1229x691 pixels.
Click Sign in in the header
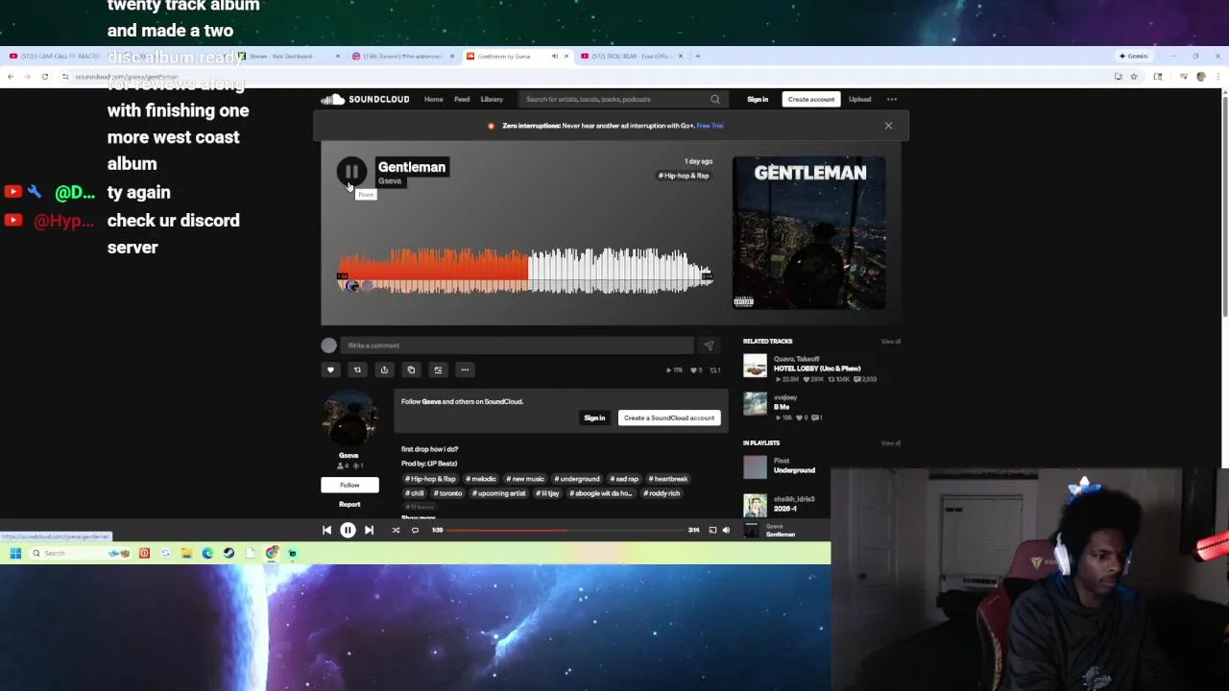tap(758, 99)
